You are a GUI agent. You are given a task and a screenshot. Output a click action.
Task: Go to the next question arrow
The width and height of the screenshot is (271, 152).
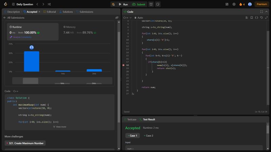click(43, 4)
